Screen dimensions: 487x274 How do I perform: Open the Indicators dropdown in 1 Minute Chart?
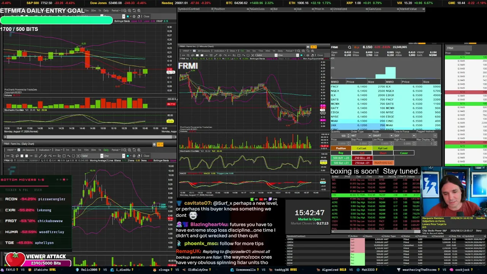[221, 51]
